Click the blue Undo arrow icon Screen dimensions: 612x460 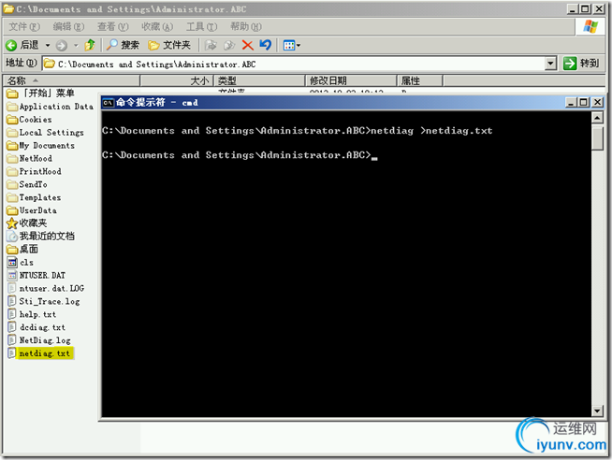click(x=266, y=45)
